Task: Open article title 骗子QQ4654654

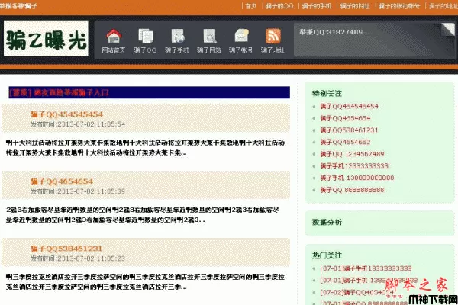Action: (x=62, y=181)
